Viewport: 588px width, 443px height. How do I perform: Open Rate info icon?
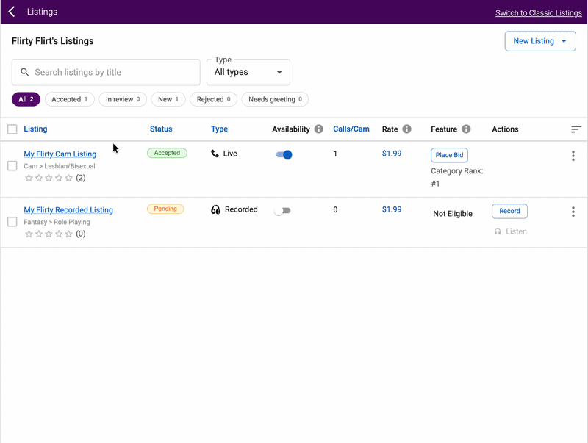(x=407, y=129)
